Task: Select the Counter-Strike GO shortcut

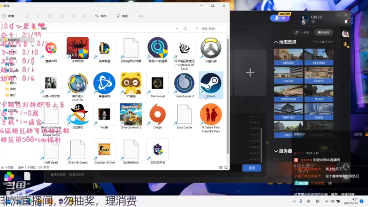Action: 104,151
